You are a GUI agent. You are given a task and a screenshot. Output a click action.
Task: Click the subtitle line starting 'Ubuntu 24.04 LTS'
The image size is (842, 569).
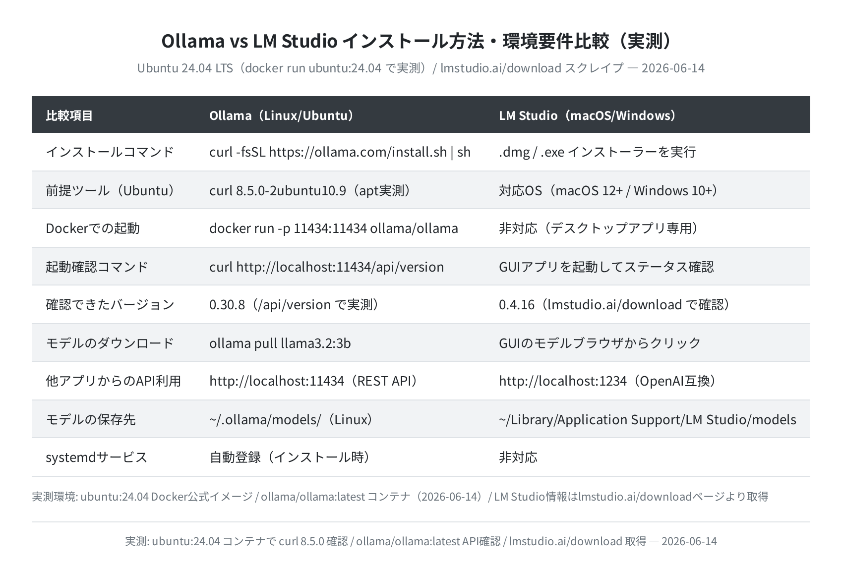coord(421,68)
